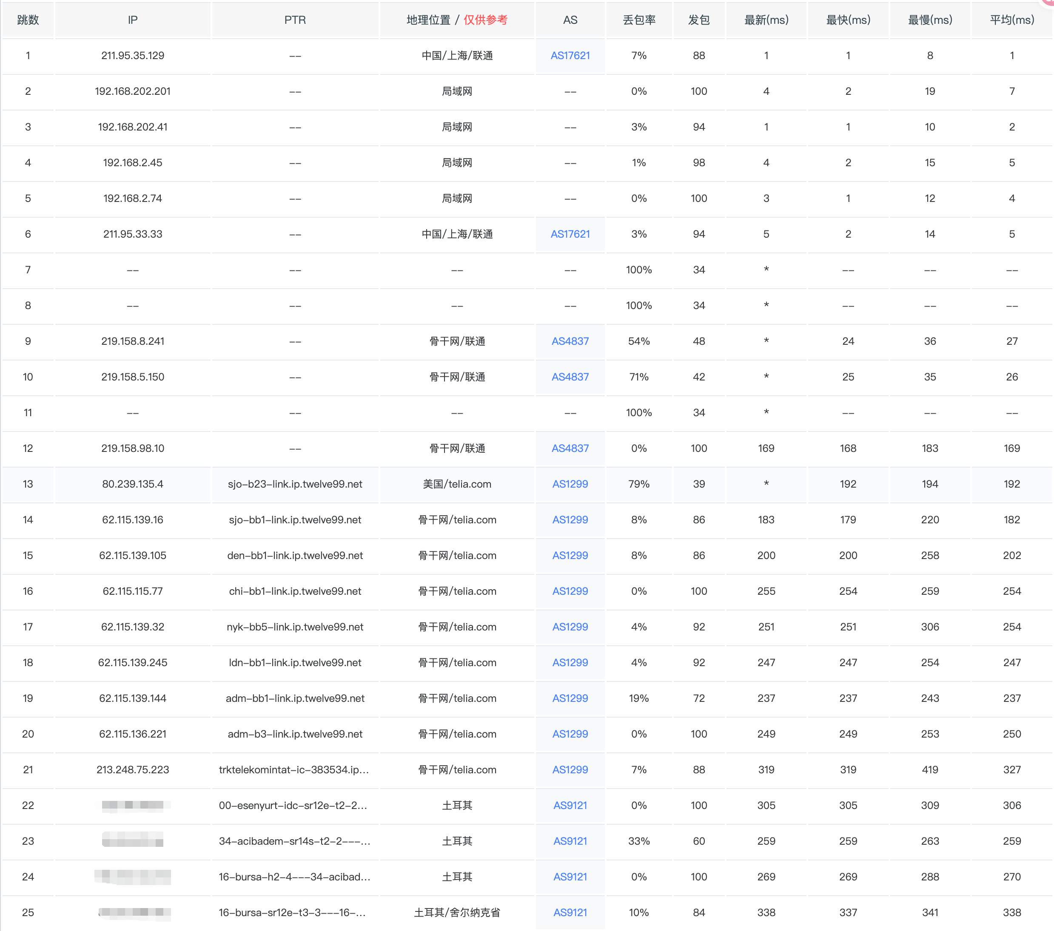Click the PTR column header
This screenshot has height=931, width=1054.
295,20
